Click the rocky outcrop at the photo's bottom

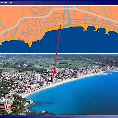[x=44, y=112]
